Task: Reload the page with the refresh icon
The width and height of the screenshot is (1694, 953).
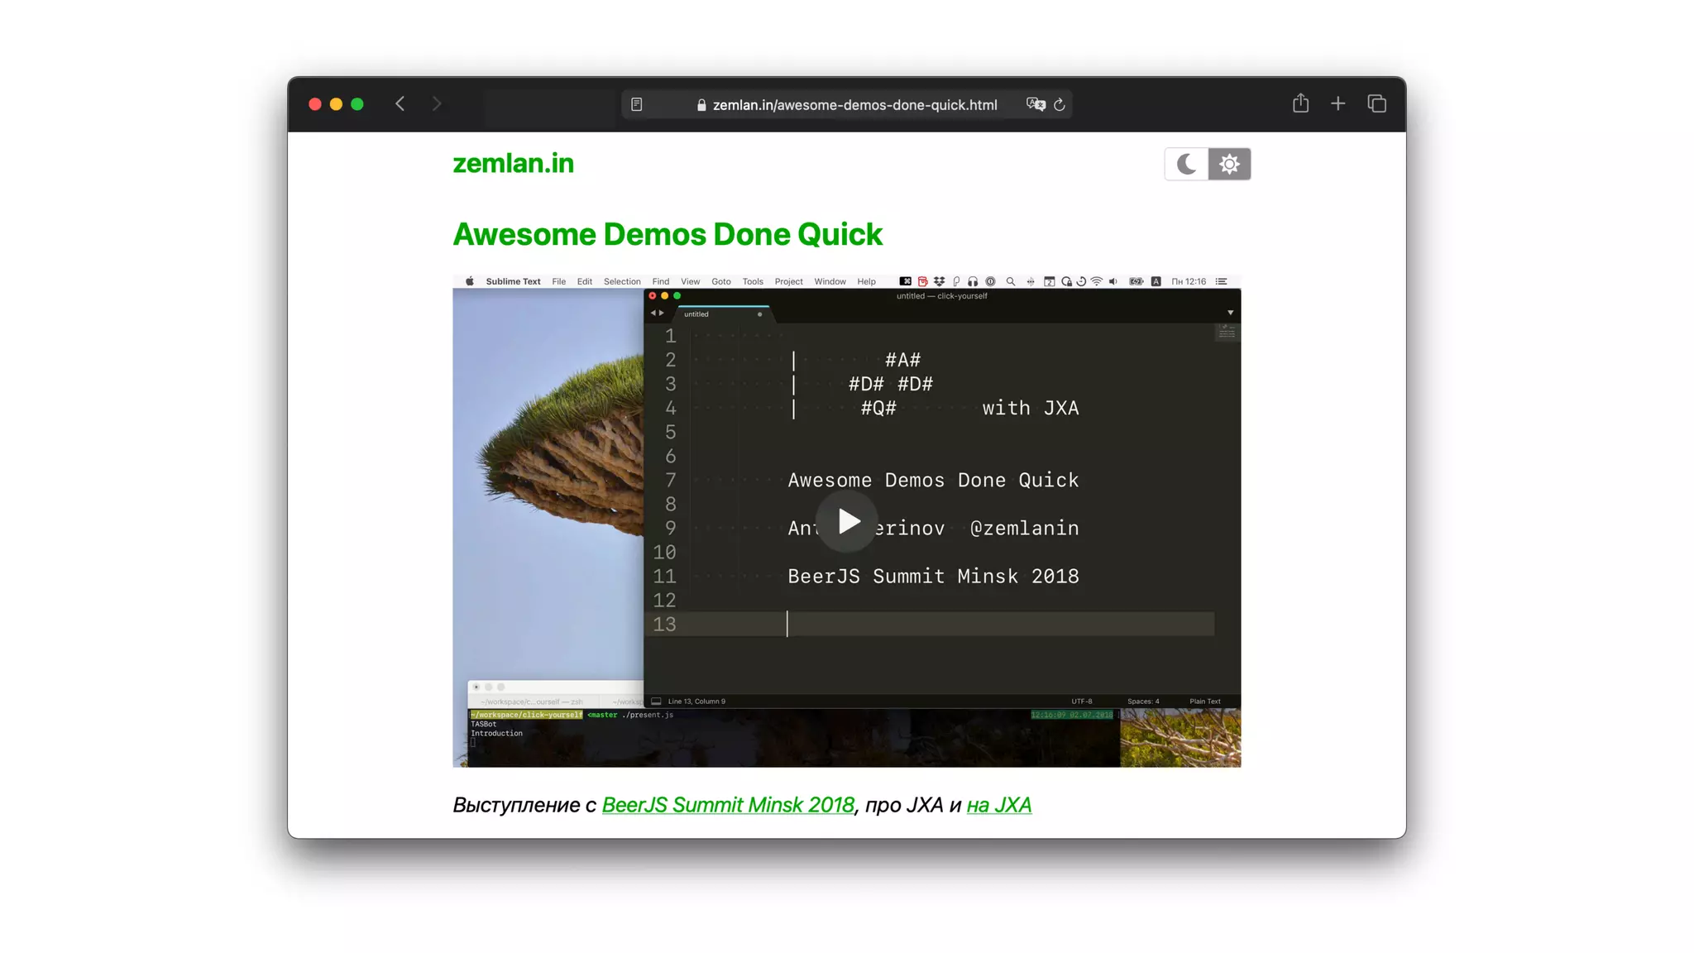Action: pyautogui.click(x=1060, y=104)
